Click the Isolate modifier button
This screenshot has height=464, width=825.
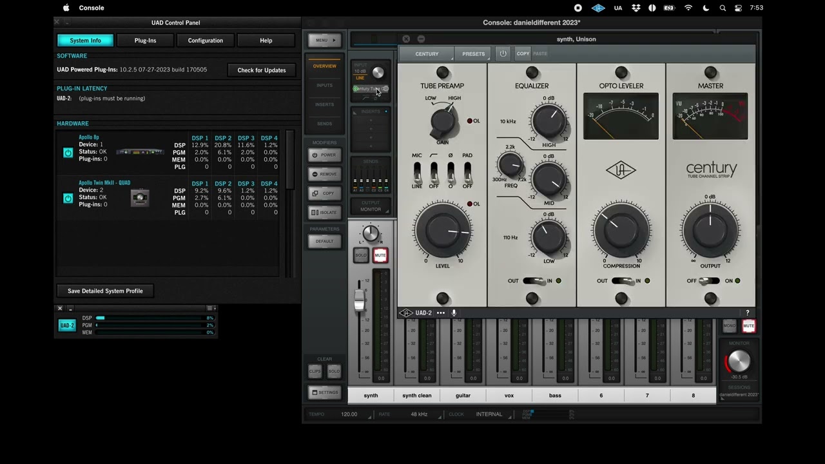coord(325,212)
